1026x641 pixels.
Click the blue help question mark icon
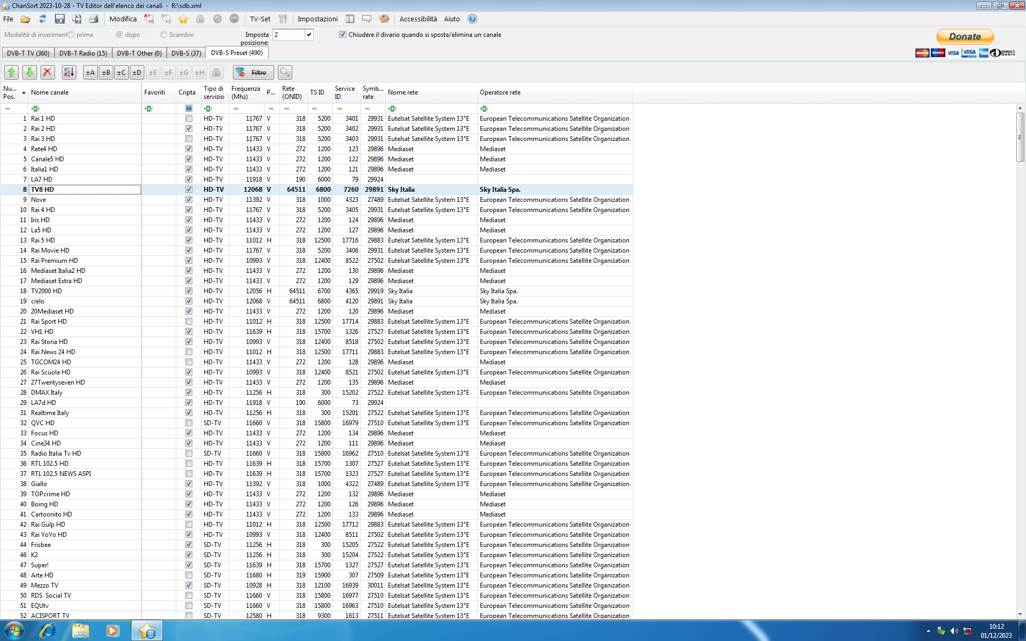pos(472,19)
